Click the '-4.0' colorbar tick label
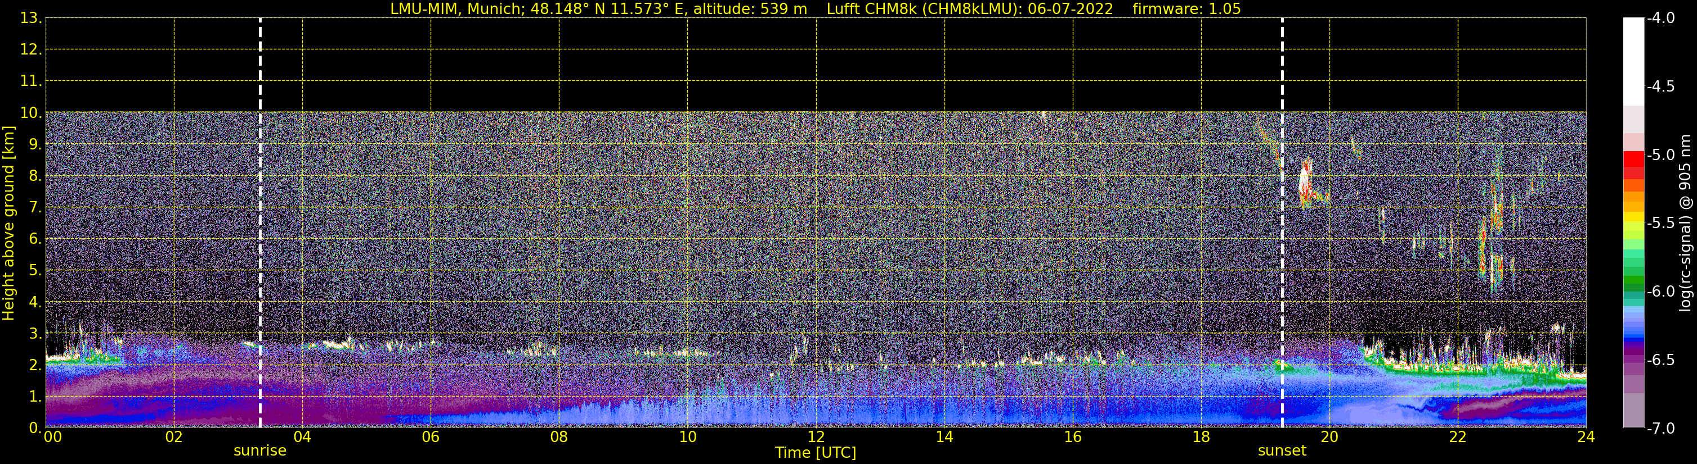 pos(1660,18)
